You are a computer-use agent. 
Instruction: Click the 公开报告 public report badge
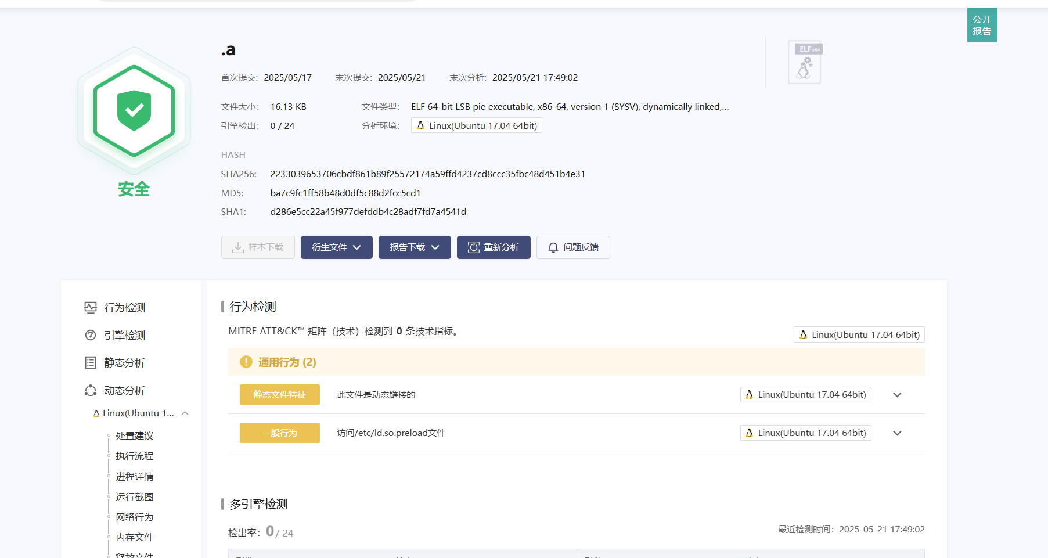click(x=982, y=26)
